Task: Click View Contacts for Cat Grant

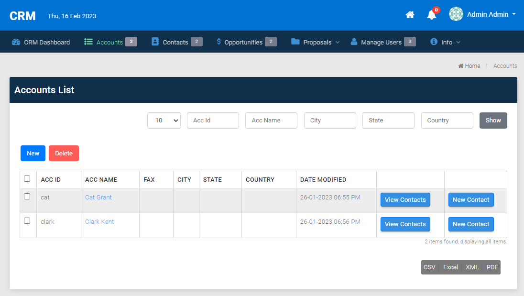Action: pos(405,200)
